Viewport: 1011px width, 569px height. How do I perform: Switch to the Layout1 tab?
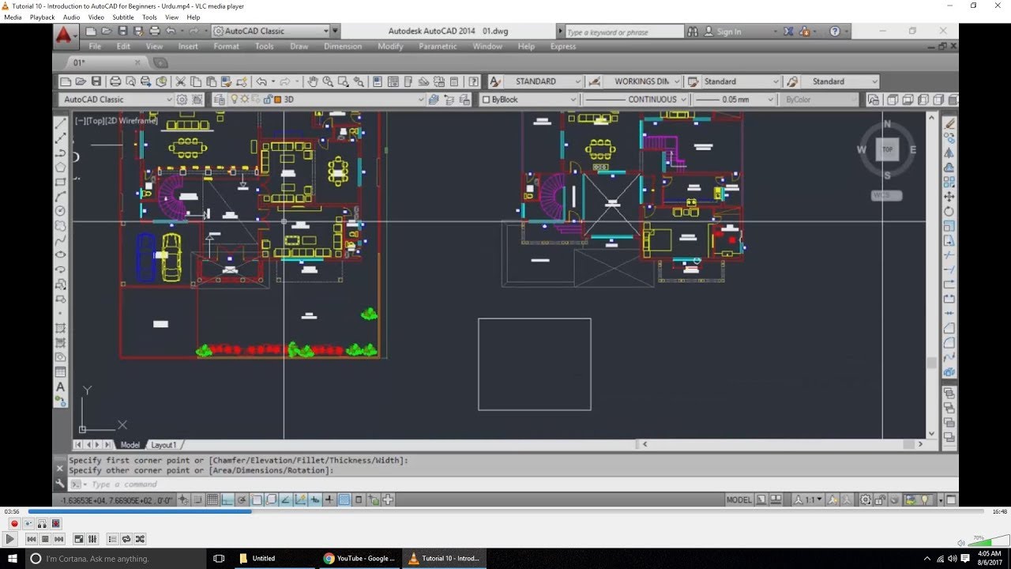point(163,445)
